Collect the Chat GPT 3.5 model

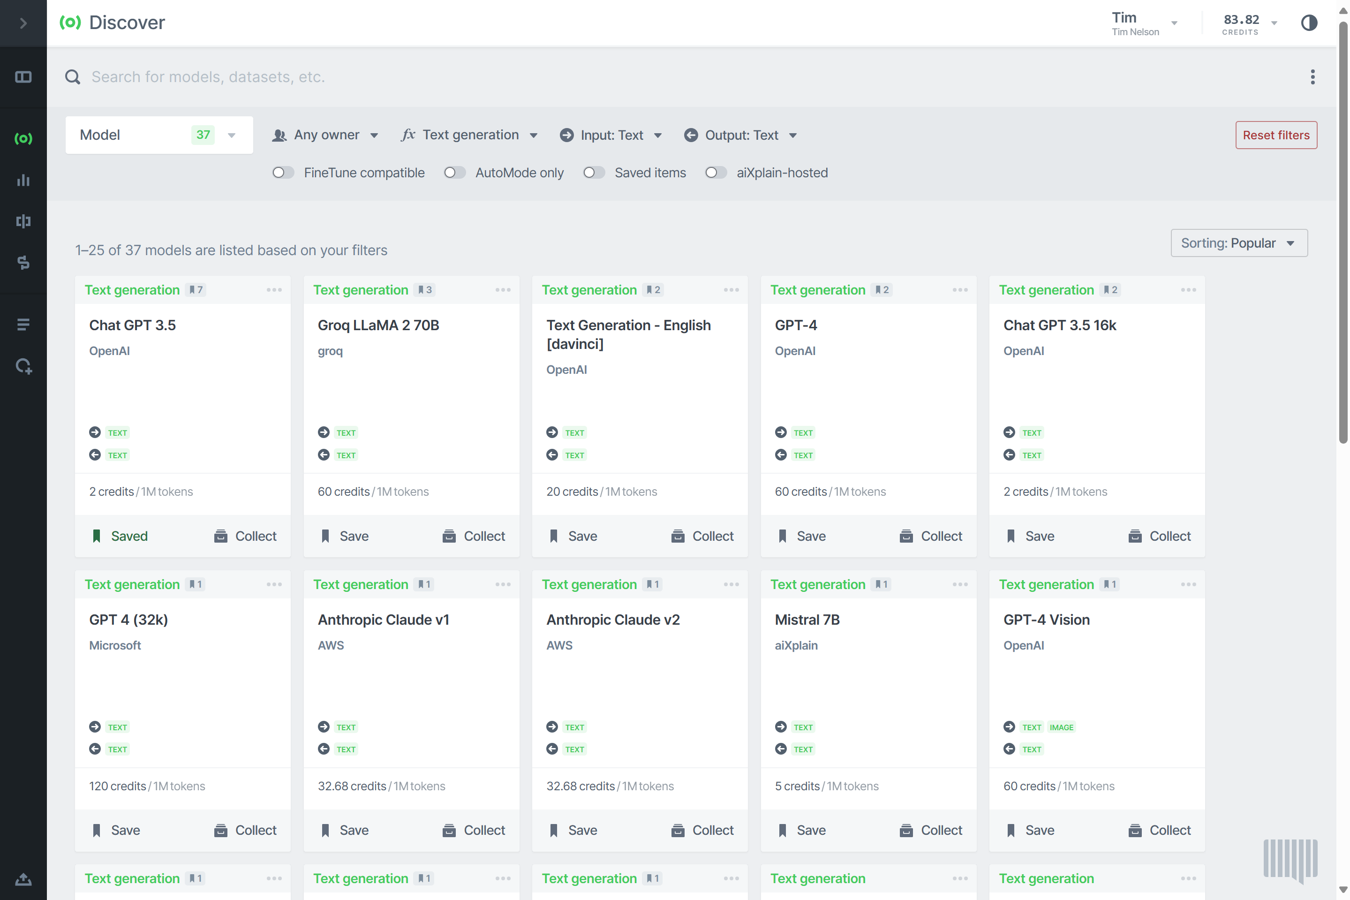coord(245,536)
